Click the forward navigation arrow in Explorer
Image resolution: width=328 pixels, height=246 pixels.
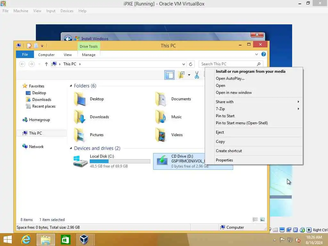[31, 64]
